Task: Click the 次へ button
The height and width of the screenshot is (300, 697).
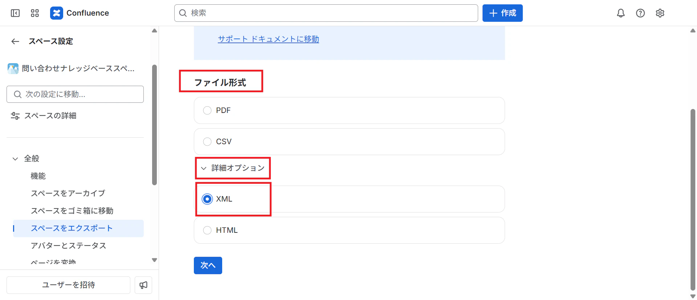Action: (208, 265)
